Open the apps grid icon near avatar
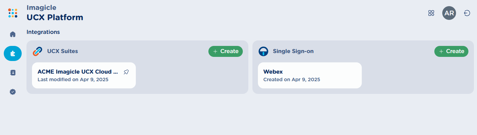 click(x=431, y=13)
